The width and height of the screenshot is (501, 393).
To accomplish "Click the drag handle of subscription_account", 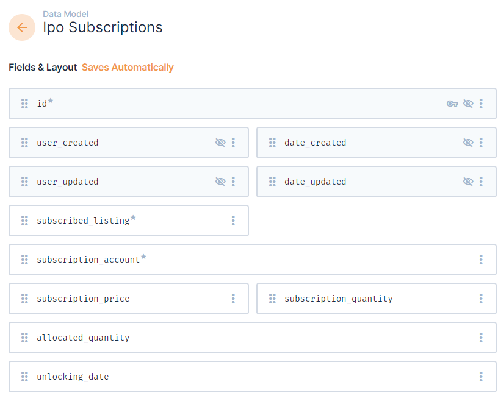I will point(24,260).
